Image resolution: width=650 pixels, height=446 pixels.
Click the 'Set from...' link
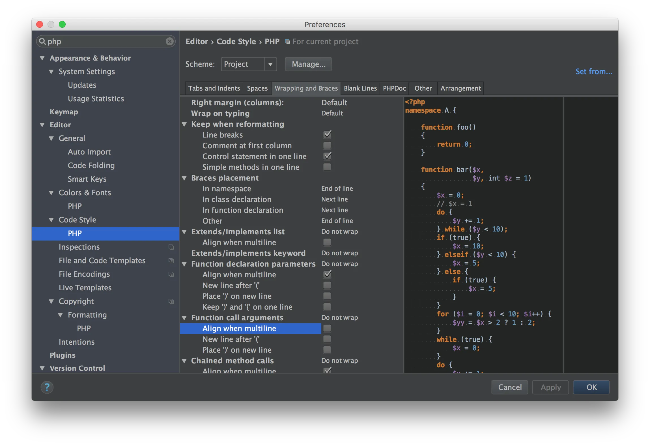594,72
